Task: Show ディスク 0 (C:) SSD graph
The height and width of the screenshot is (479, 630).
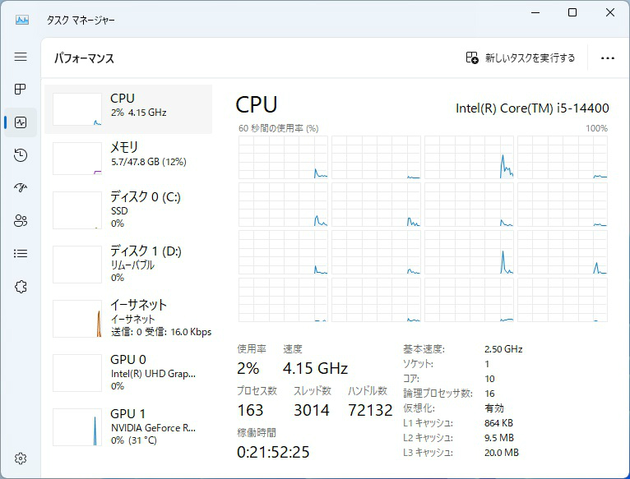Action: (x=128, y=210)
